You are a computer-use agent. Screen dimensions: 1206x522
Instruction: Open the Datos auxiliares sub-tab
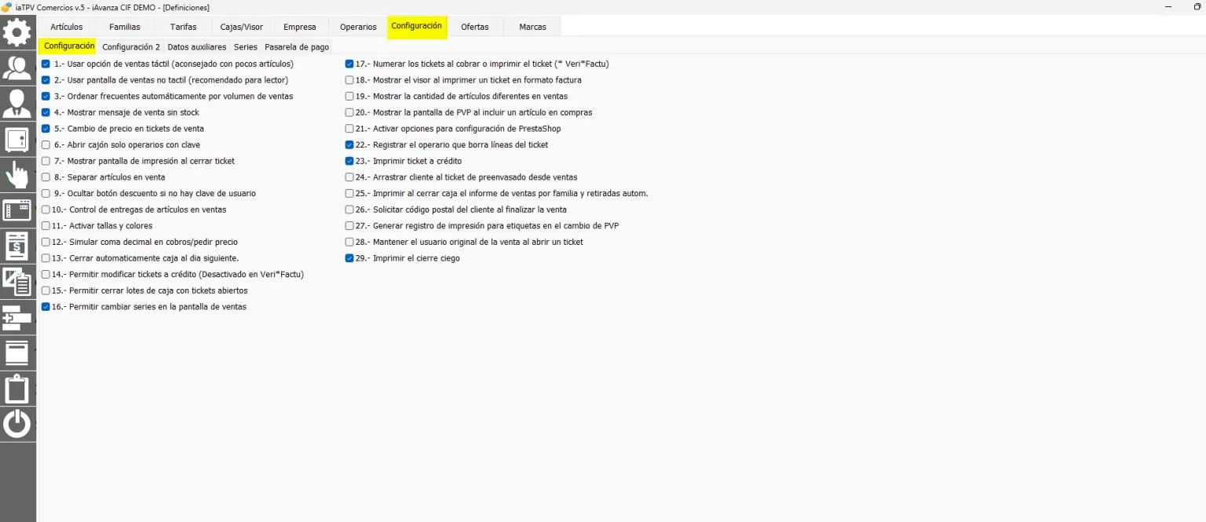click(x=197, y=47)
